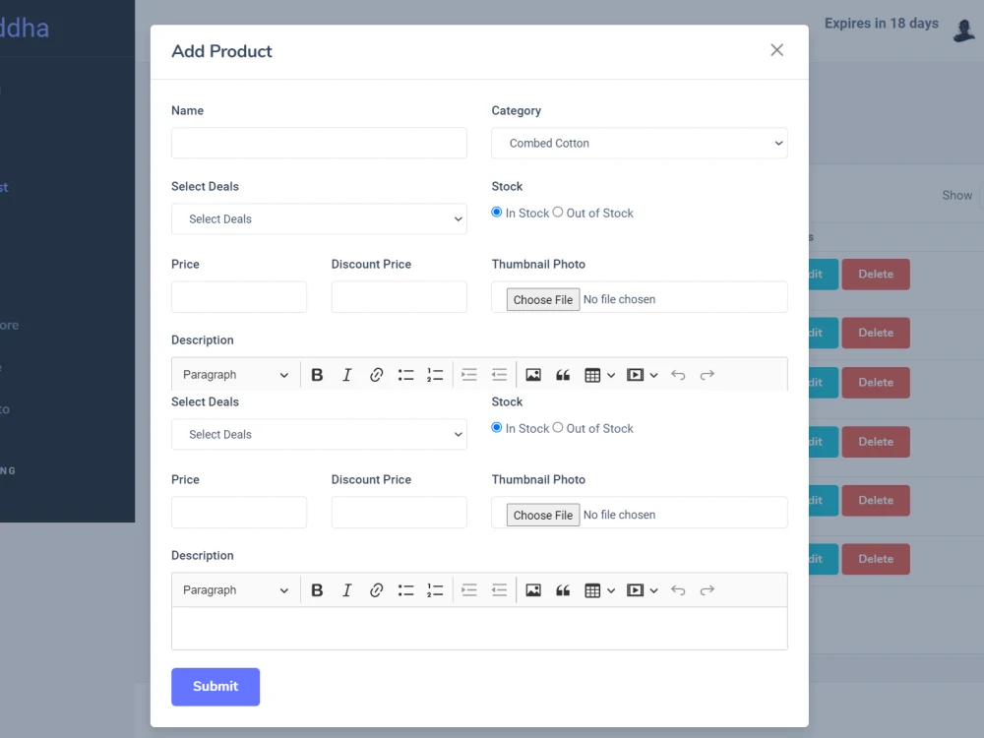The height and width of the screenshot is (738, 984).
Task: Decrease indent in upper Description toolbar
Action: 499,375
